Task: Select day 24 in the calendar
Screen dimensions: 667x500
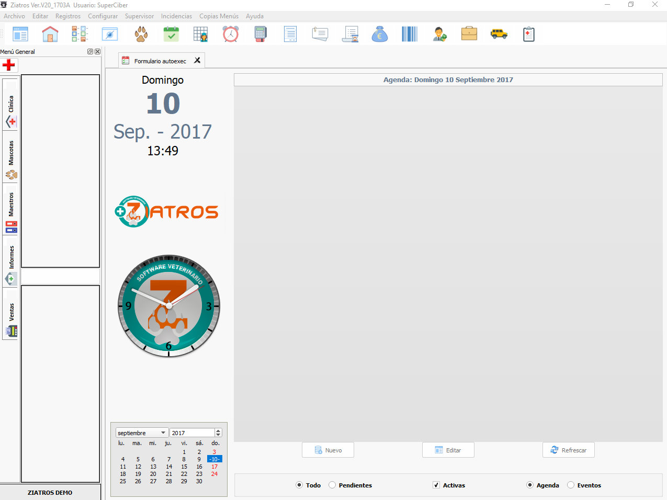Action: click(x=214, y=474)
